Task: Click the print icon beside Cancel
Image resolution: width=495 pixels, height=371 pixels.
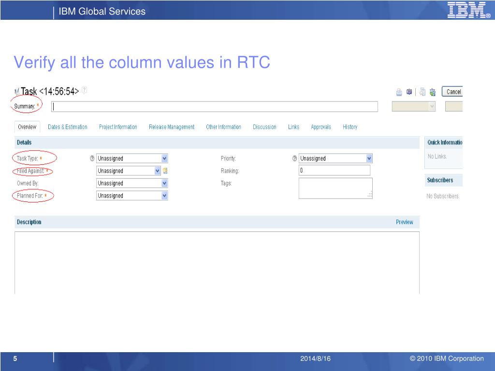Action: point(399,92)
